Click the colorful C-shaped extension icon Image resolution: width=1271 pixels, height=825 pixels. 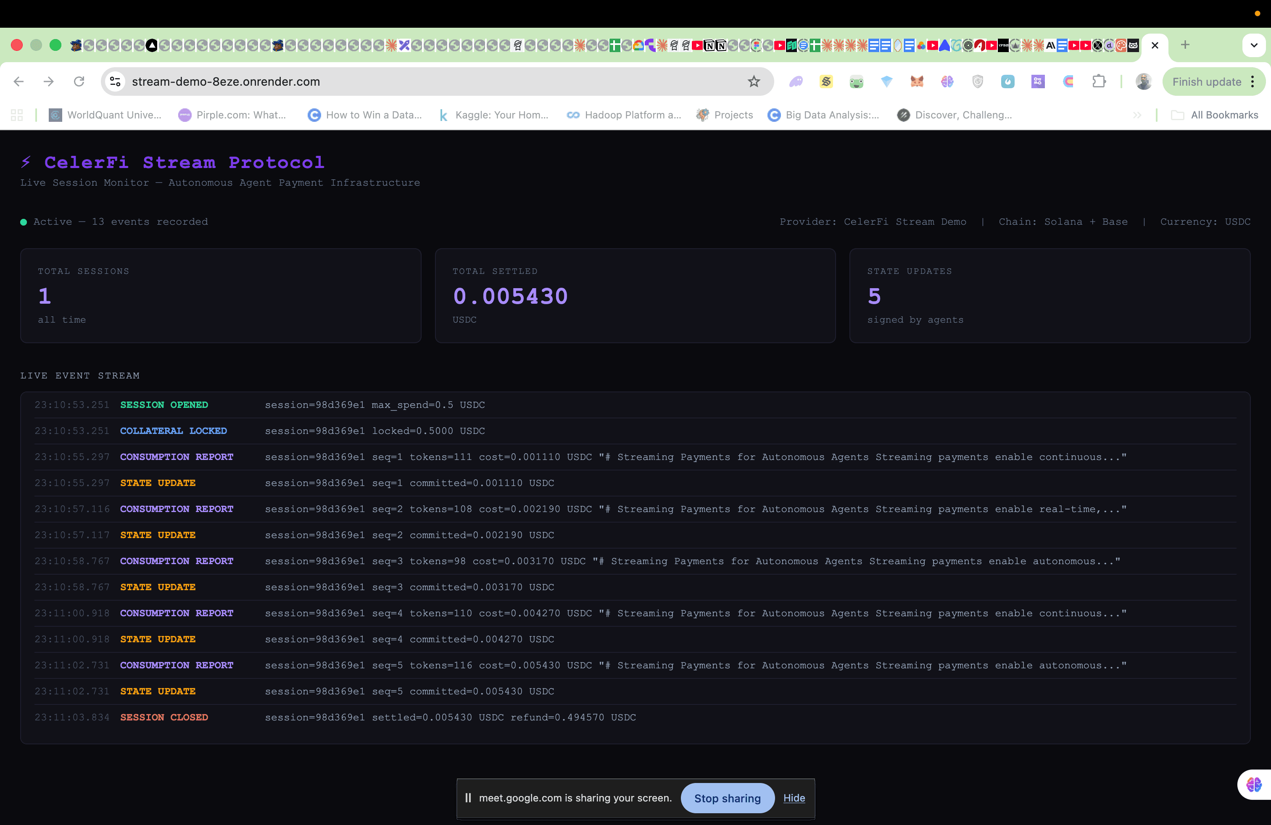[x=1068, y=81]
